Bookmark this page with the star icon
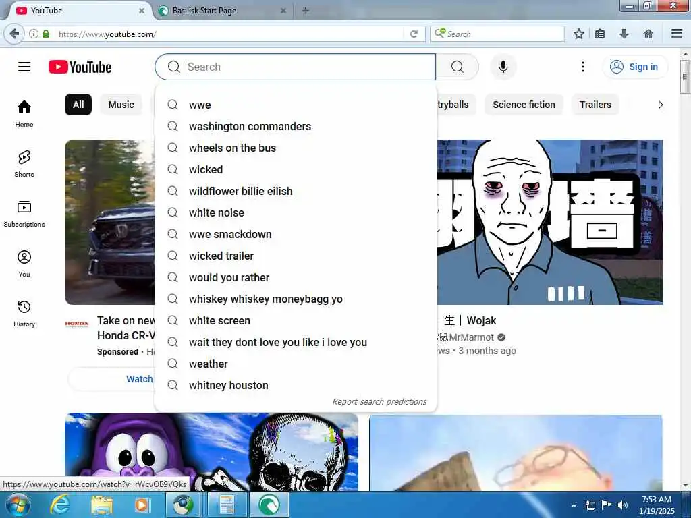This screenshot has width=691, height=518. pos(578,34)
